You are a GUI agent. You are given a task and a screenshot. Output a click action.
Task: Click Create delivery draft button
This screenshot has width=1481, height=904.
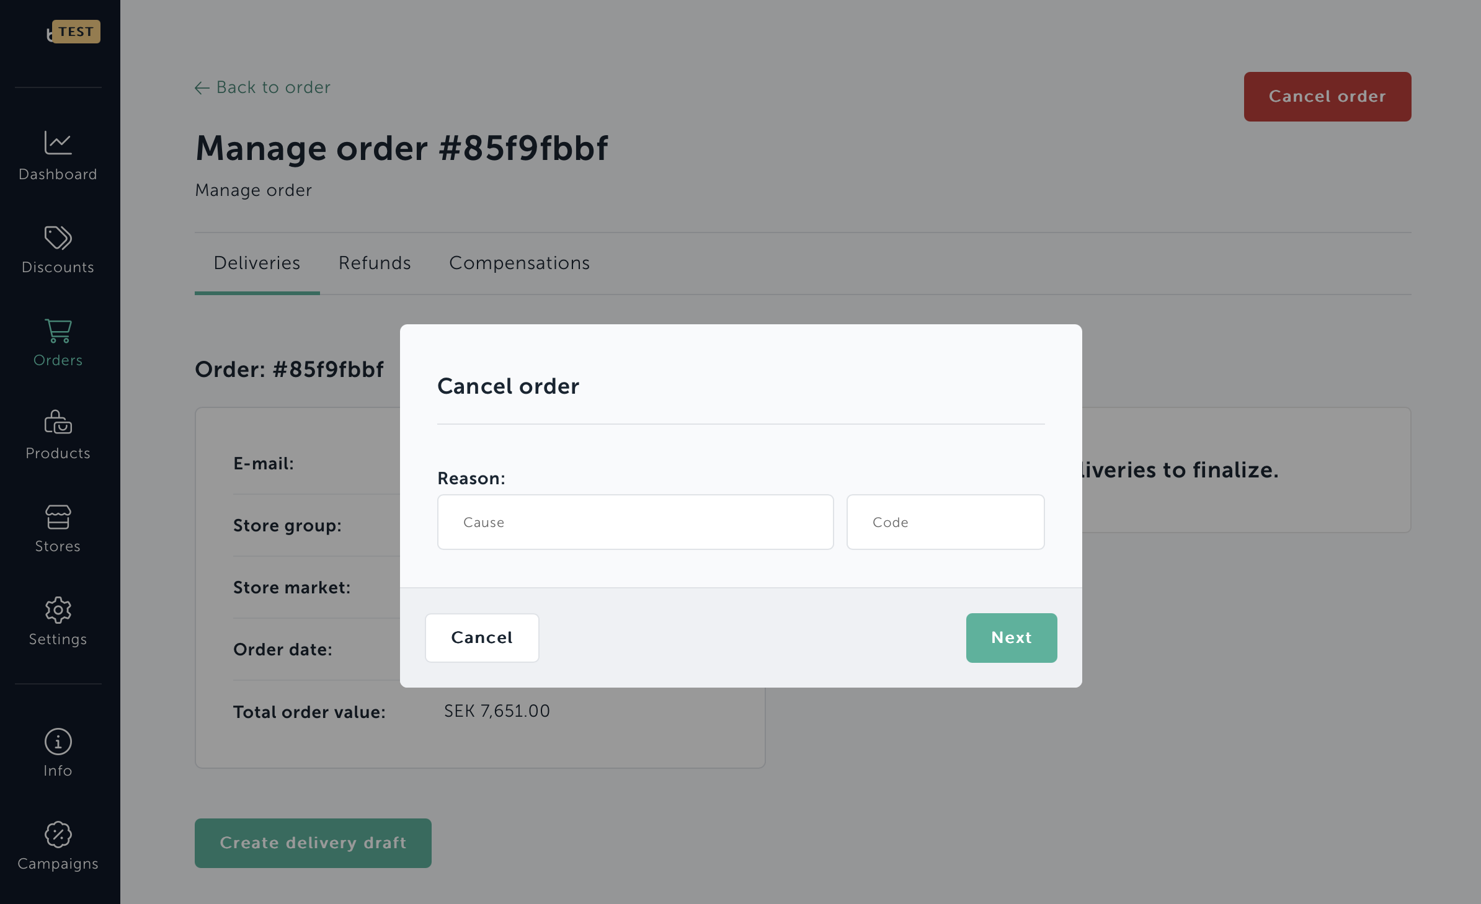(x=313, y=843)
